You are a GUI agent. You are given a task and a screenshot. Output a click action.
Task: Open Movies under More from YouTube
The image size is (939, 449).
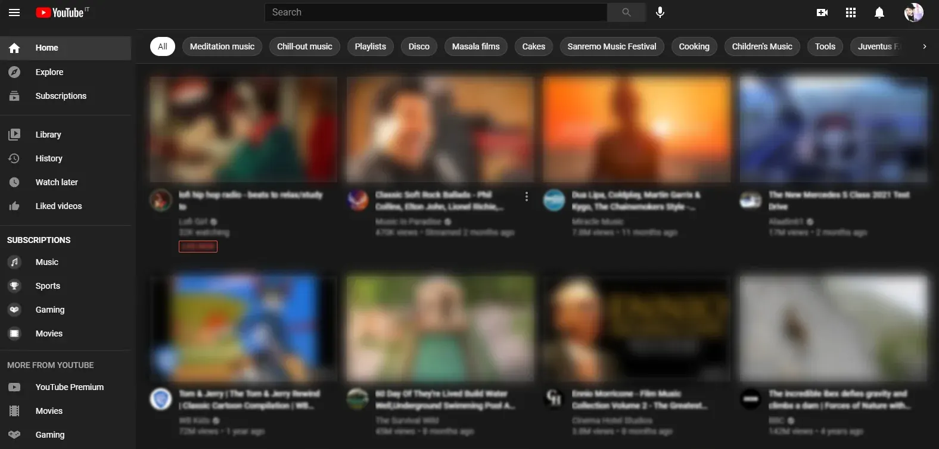[x=66, y=411]
